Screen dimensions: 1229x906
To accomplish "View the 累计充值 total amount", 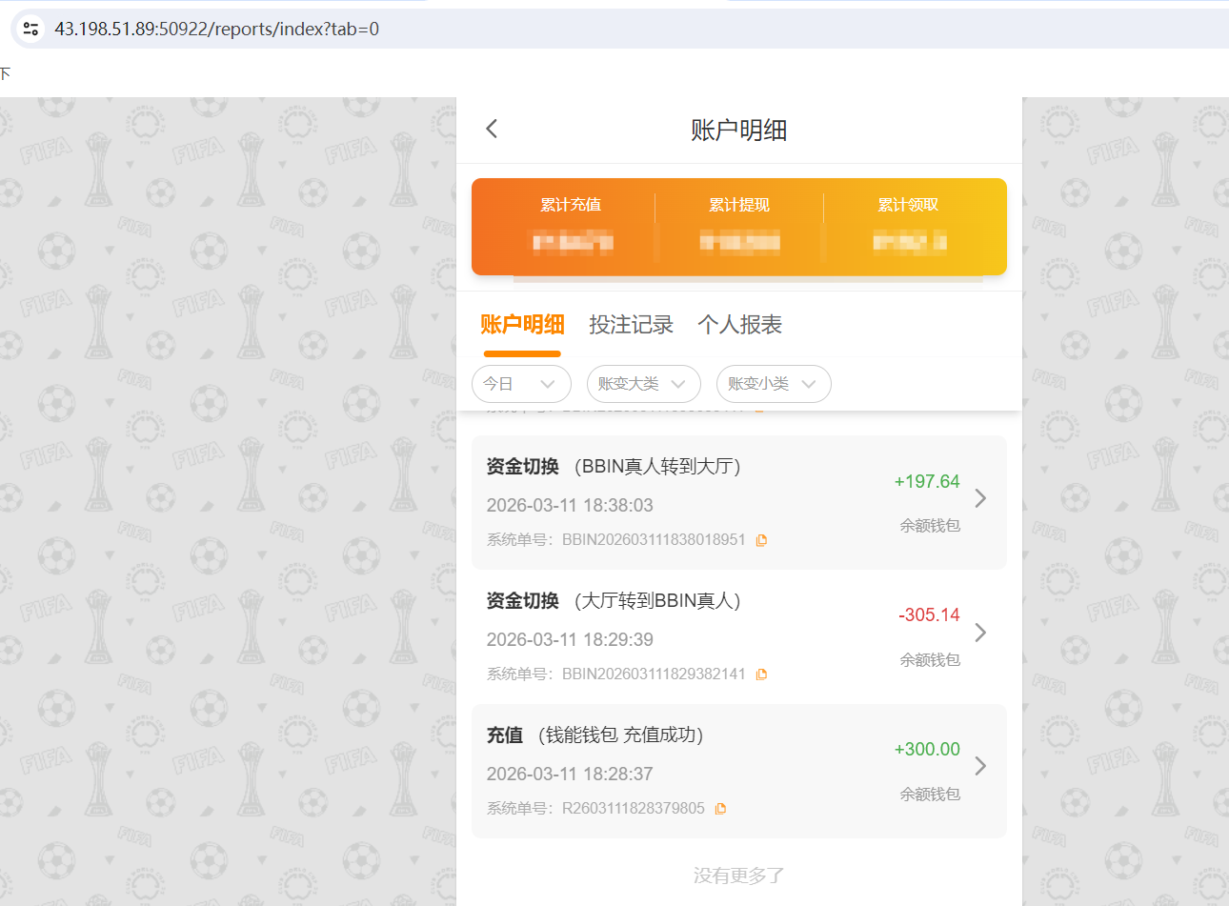I will point(570,242).
